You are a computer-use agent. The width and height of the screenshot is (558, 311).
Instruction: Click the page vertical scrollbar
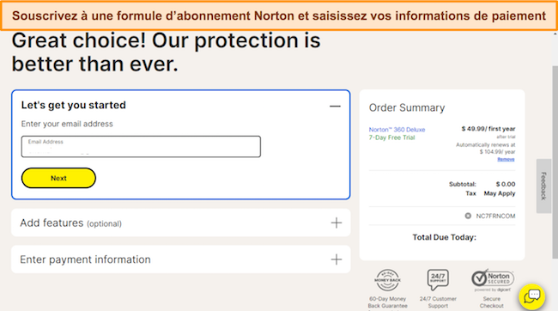[555, 162]
